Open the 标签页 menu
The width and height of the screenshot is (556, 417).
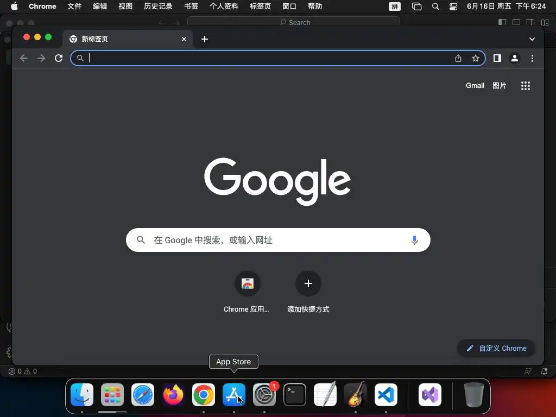[x=260, y=7]
